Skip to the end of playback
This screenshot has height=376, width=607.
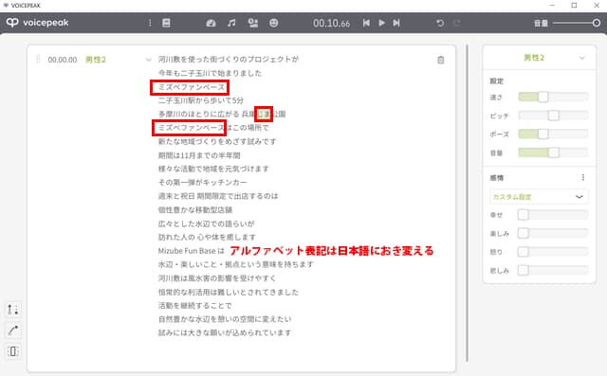[x=396, y=23]
